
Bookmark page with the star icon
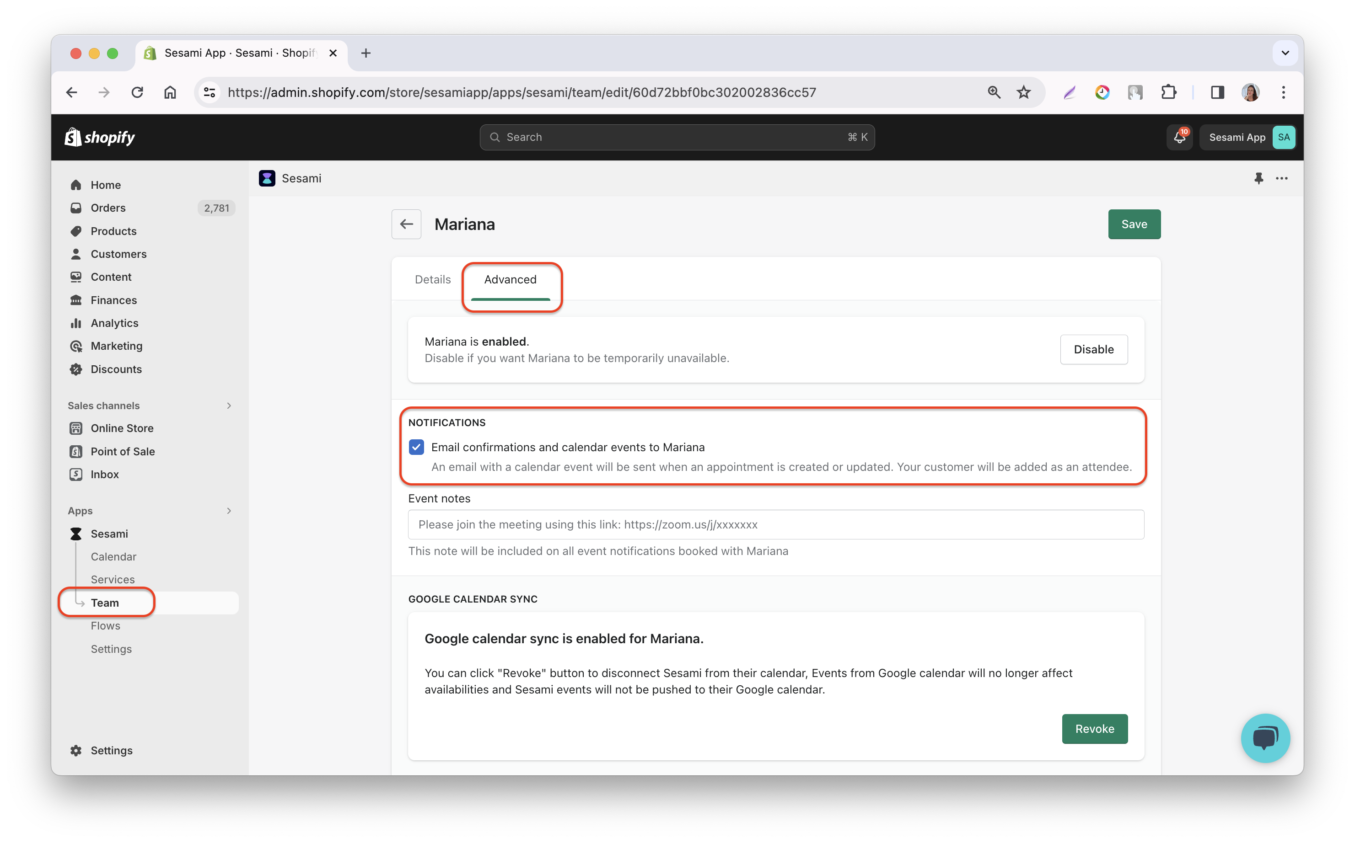click(1023, 92)
